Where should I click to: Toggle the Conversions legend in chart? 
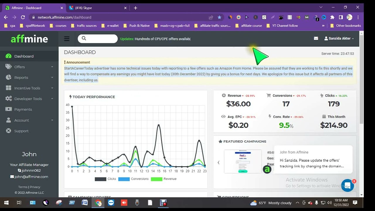(x=133, y=179)
